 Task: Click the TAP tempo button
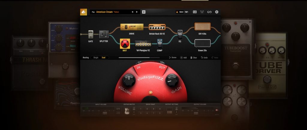coord(186,12)
